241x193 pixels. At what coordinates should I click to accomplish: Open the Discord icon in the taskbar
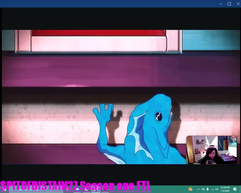pos(77,189)
